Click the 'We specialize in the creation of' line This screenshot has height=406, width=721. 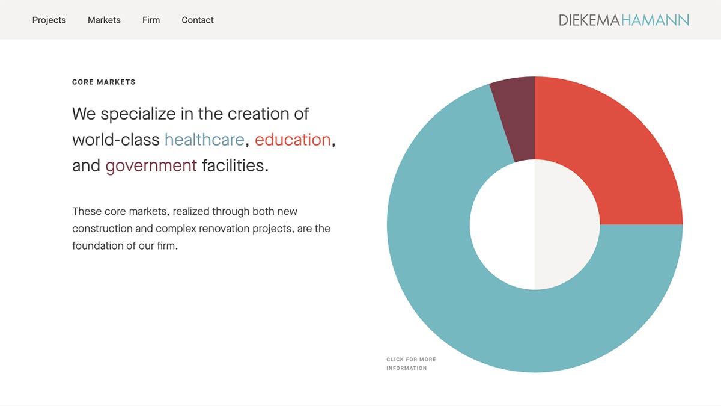point(190,114)
